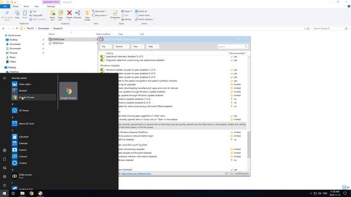
Task: Select the Home ribbon tab
Action: coord(15,7)
